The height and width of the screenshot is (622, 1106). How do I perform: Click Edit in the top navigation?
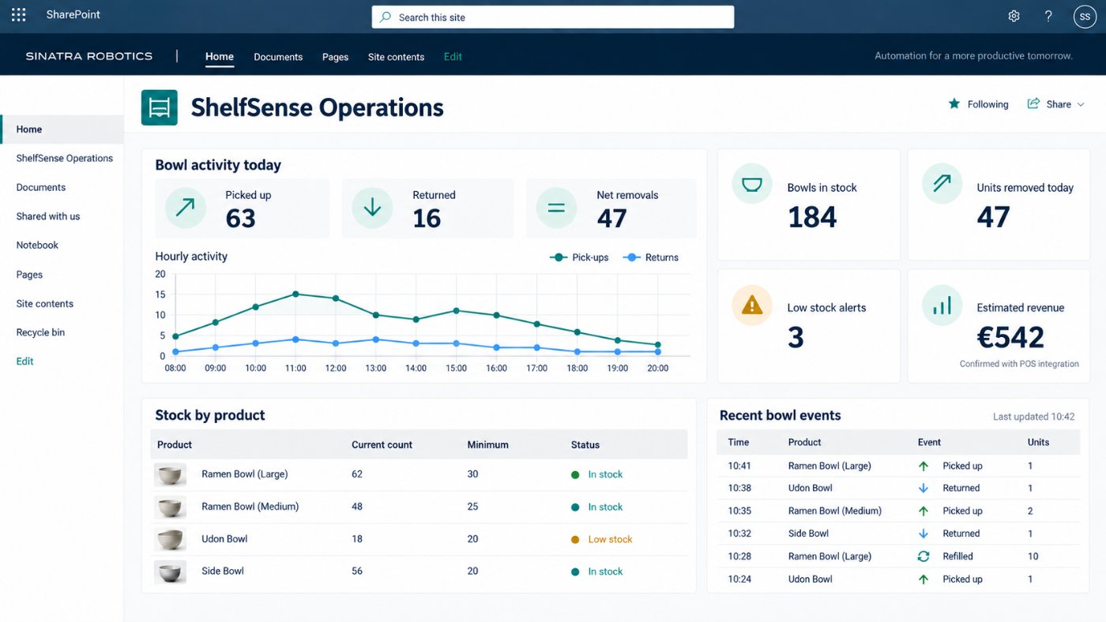tap(453, 57)
